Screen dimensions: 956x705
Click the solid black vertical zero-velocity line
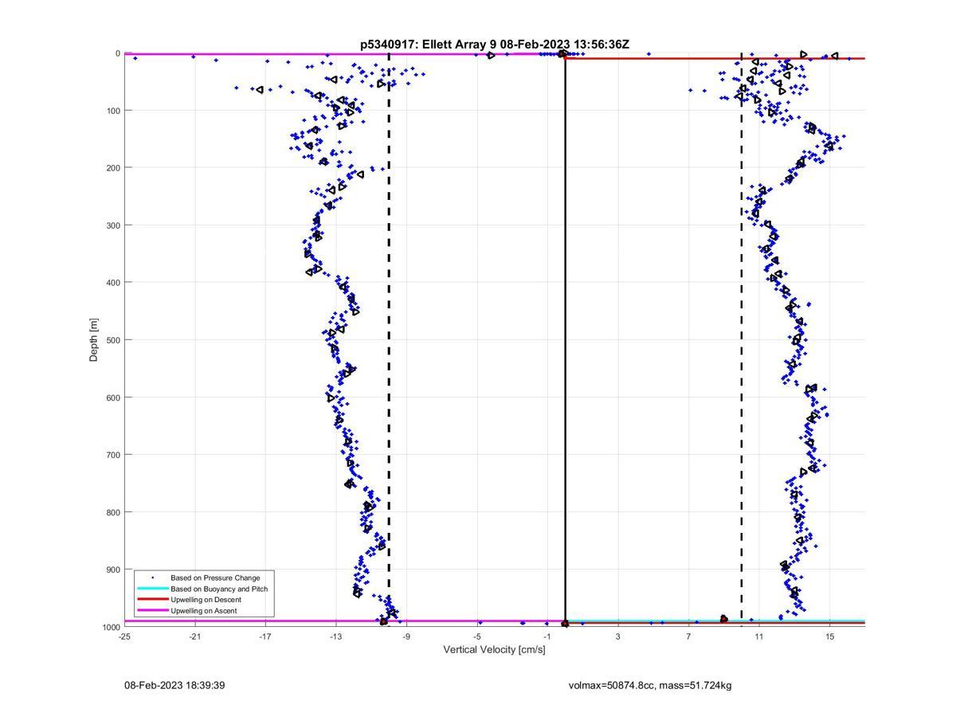point(565,340)
